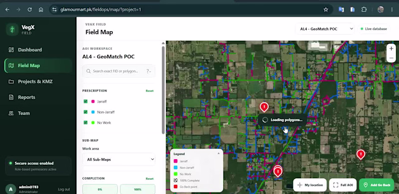Open the browser three-dot menu
Image resolution: width=399 pixels, height=194 pixels.
(392, 9)
